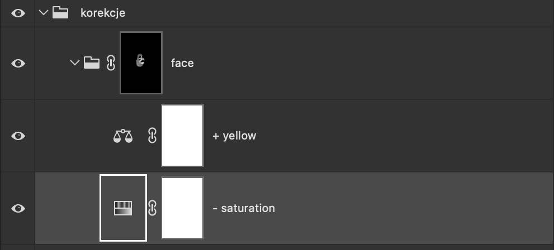The height and width of the screenshot is (250, 554).
Task: Click the face group folder icon
Action: 92,63
